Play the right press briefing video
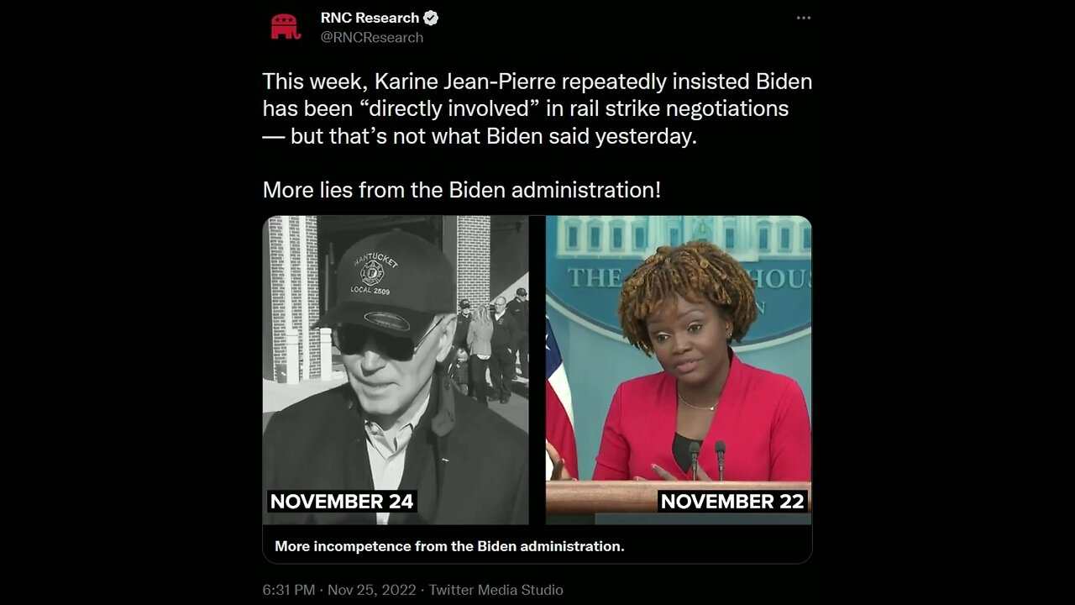 click(x=679, y=371)
